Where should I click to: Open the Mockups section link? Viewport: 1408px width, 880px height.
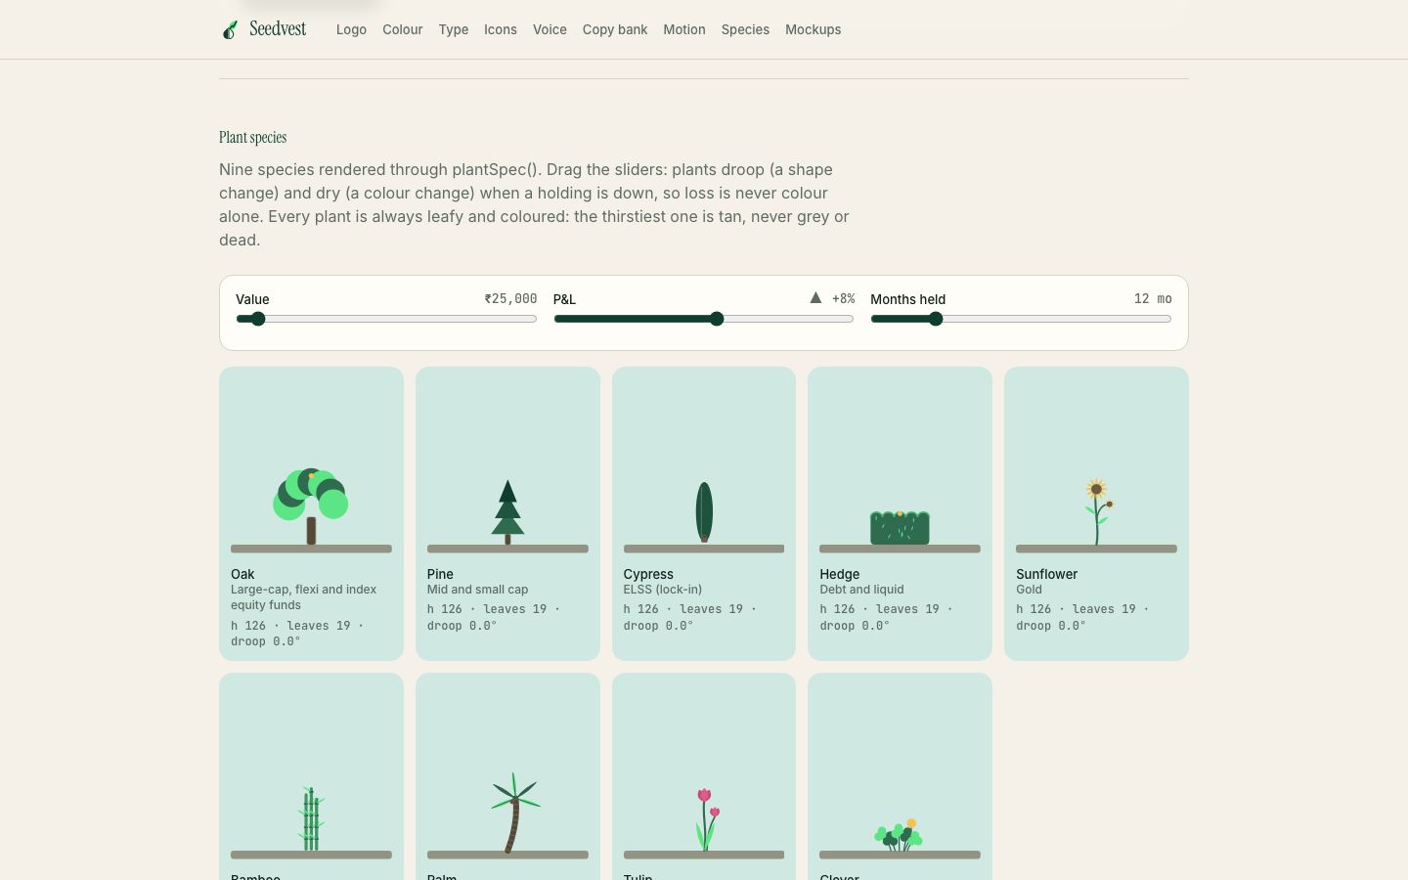[814, 29]
